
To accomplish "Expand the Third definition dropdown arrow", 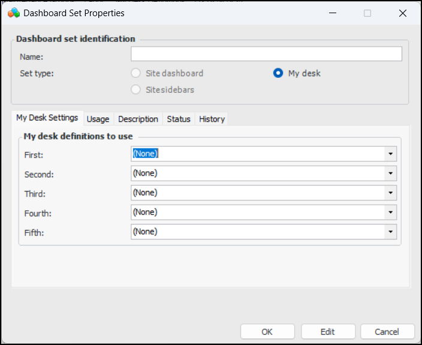I will pos(391,193).
